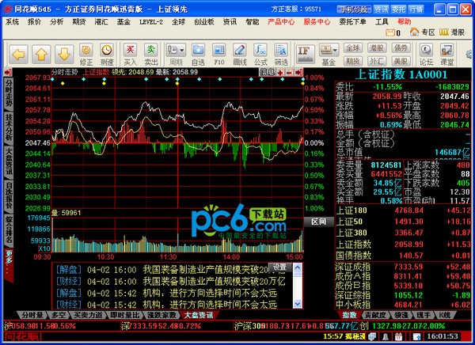The height and width of the screenshot is (345, 475).
Task: Open the 测速 speed test tool
Action: (x=107, y=55)
